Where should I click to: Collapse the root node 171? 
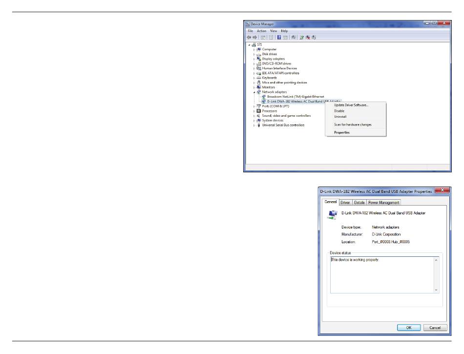tap(249, 45)
